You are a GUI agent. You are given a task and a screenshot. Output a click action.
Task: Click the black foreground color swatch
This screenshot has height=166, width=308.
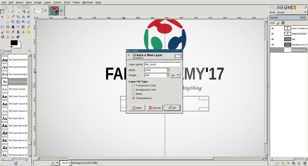point(14,43)
